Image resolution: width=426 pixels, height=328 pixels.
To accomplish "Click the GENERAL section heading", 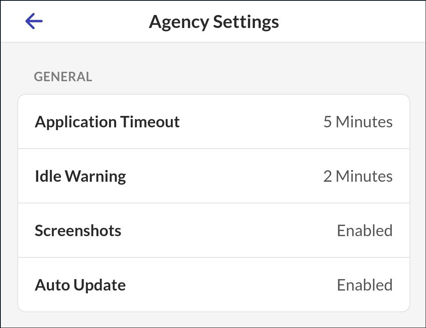I will 63,76.
